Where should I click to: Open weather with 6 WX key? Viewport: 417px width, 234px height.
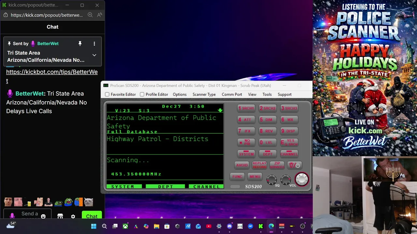(289, 120)
